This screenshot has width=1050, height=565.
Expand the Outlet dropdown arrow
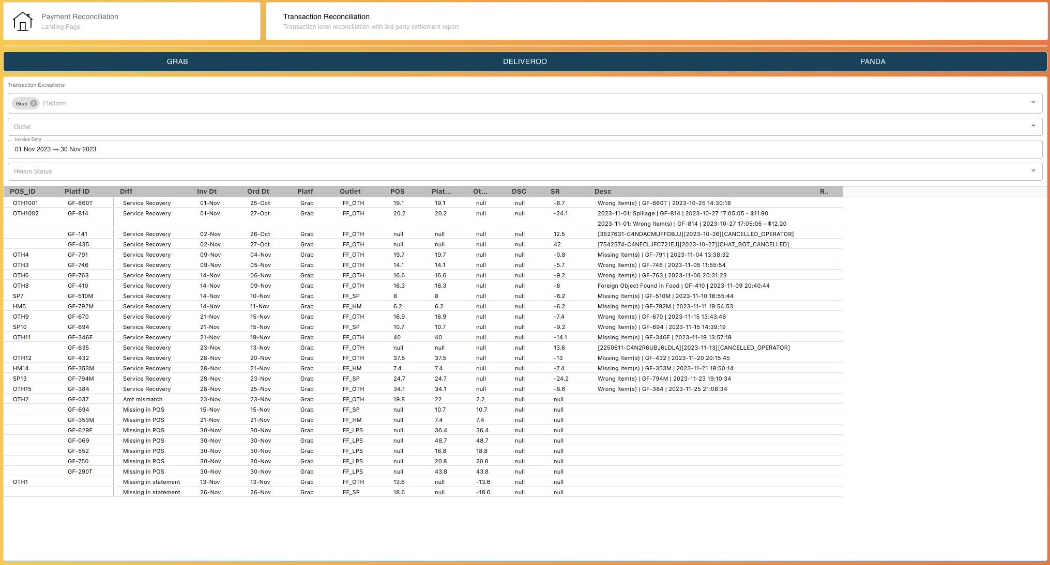1033,126
